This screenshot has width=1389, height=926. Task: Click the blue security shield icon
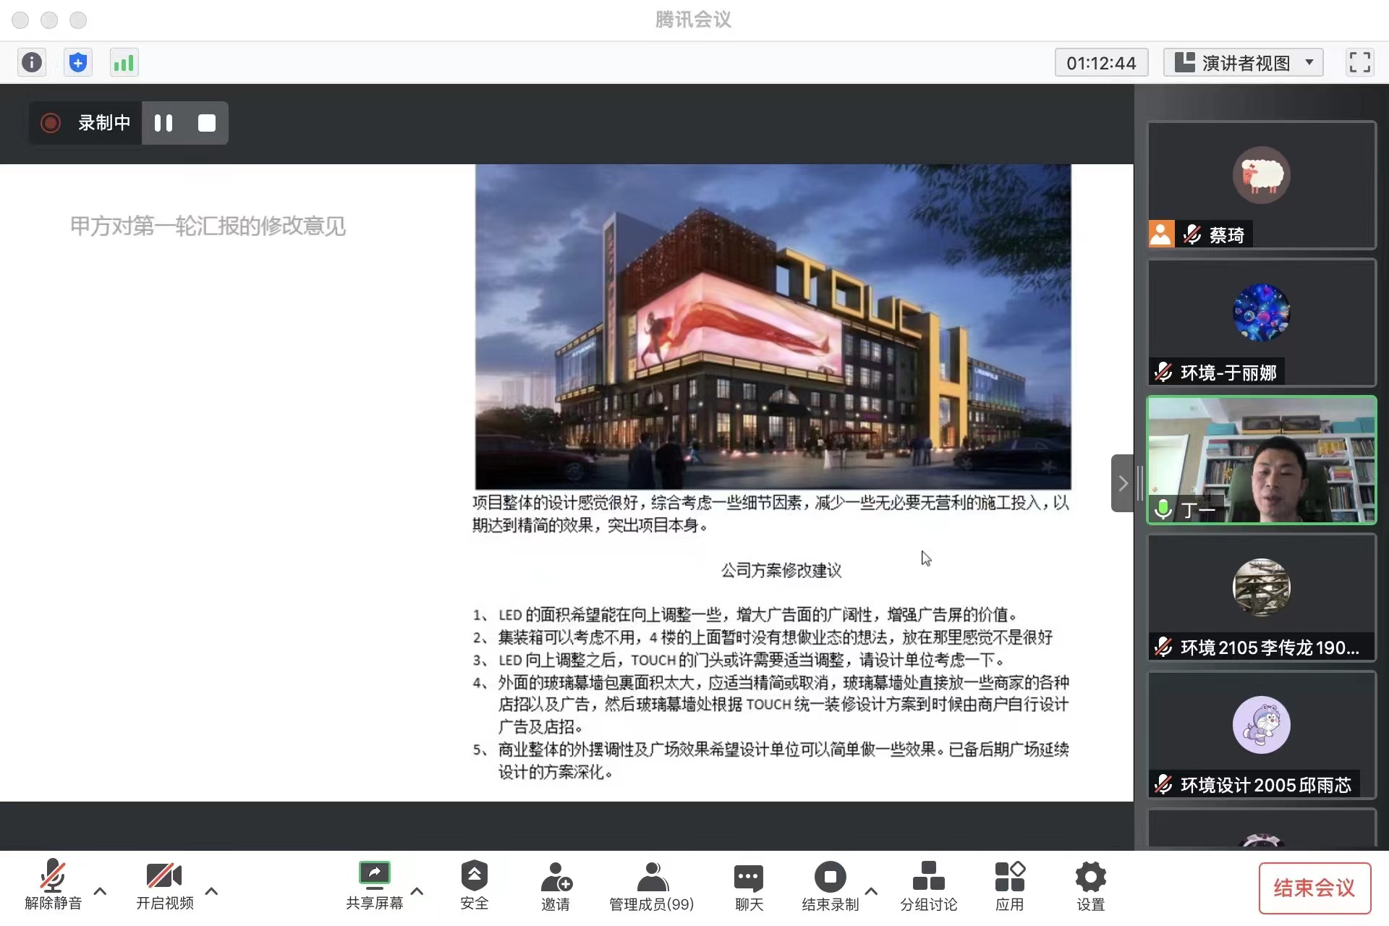77,62
